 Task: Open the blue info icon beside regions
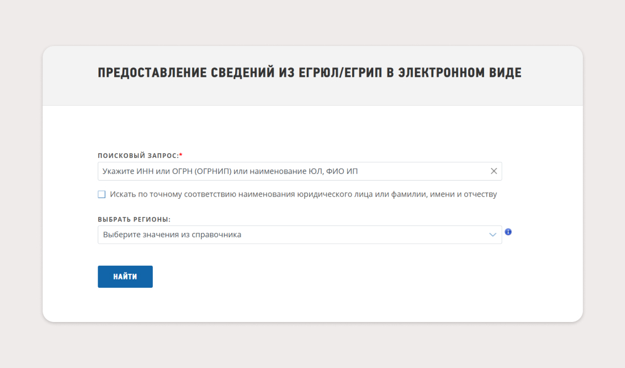tap(508, 232)
